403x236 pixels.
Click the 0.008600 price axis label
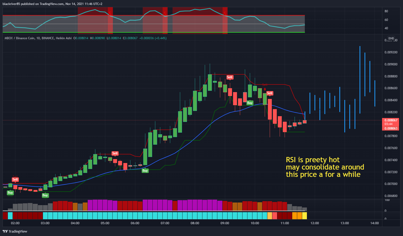pyautogui.click(x=391, y=88)
